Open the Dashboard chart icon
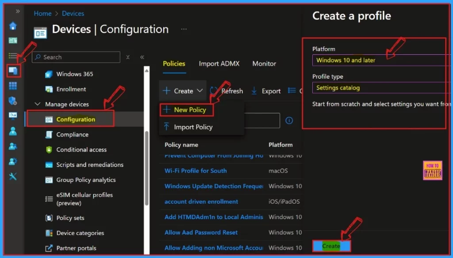Screen dimensions: 453x258 (13, 40)
